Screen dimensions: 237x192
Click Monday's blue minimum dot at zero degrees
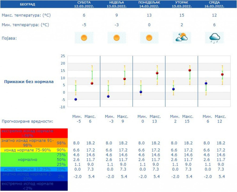pos(141,92)
